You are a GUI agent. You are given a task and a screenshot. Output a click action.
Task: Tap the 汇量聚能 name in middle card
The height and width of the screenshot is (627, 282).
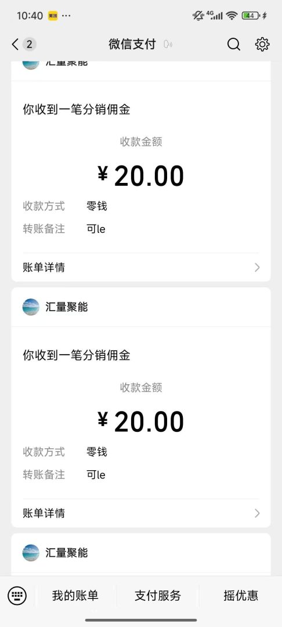click(x=66, y=307)
